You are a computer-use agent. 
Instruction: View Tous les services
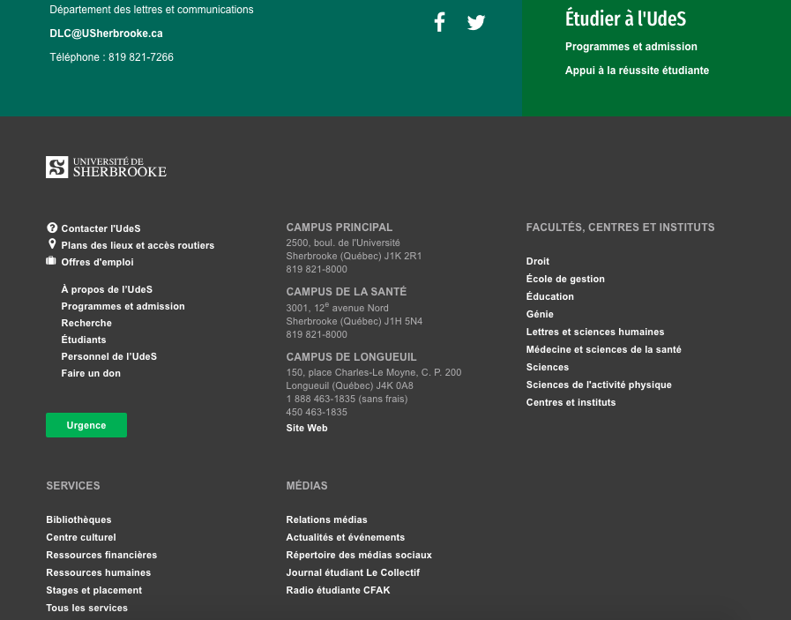(x=86, y=608)
